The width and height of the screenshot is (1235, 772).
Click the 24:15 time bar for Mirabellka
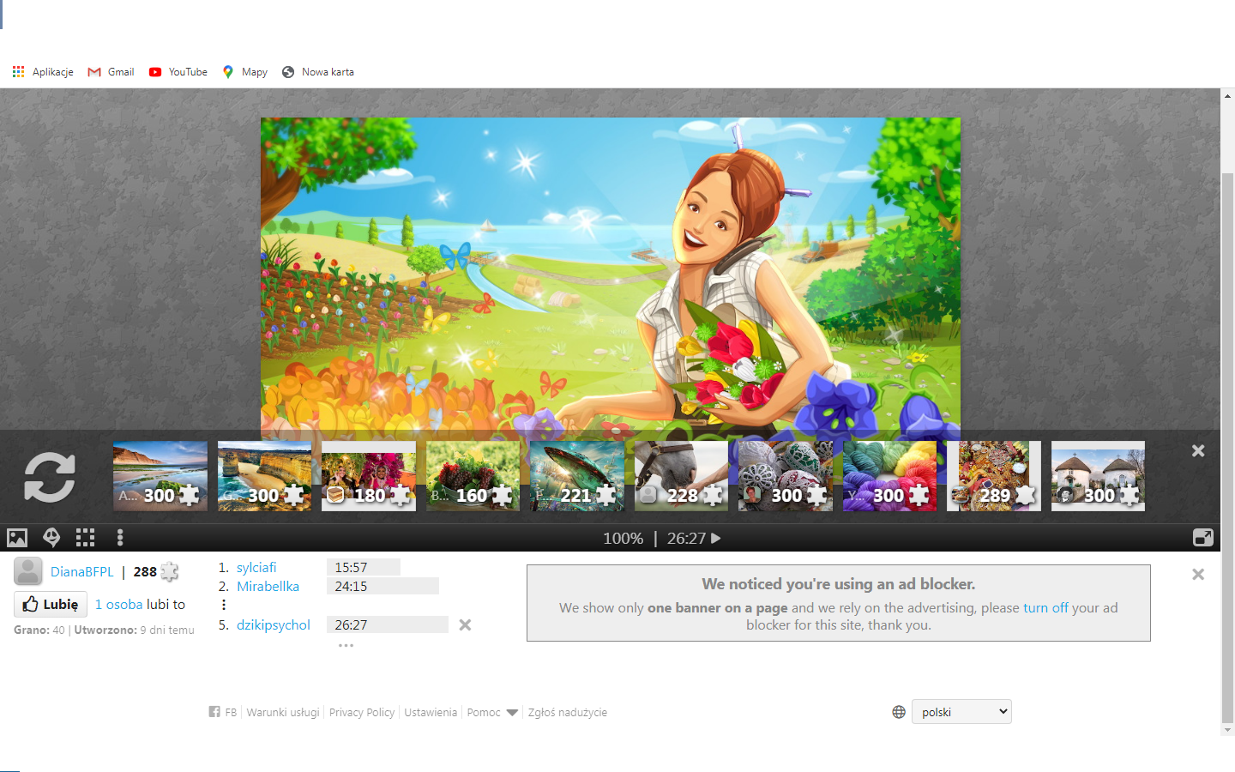click(383, 587)
